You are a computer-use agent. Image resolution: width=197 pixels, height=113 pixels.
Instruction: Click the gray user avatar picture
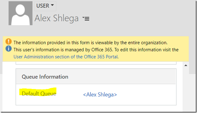pyautogui.click(x=20, y=13)
